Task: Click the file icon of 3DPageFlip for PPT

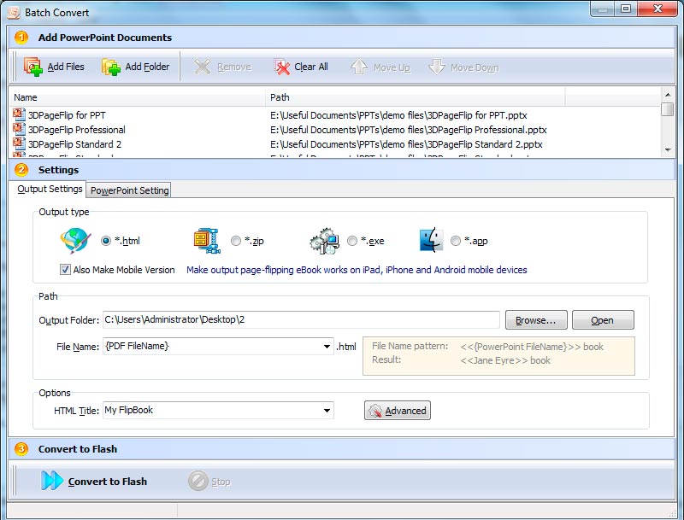Action: [19, 114]
